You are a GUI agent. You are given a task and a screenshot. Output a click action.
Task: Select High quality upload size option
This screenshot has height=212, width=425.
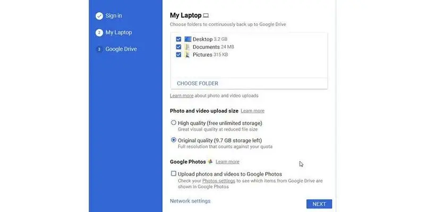[174, 123]
